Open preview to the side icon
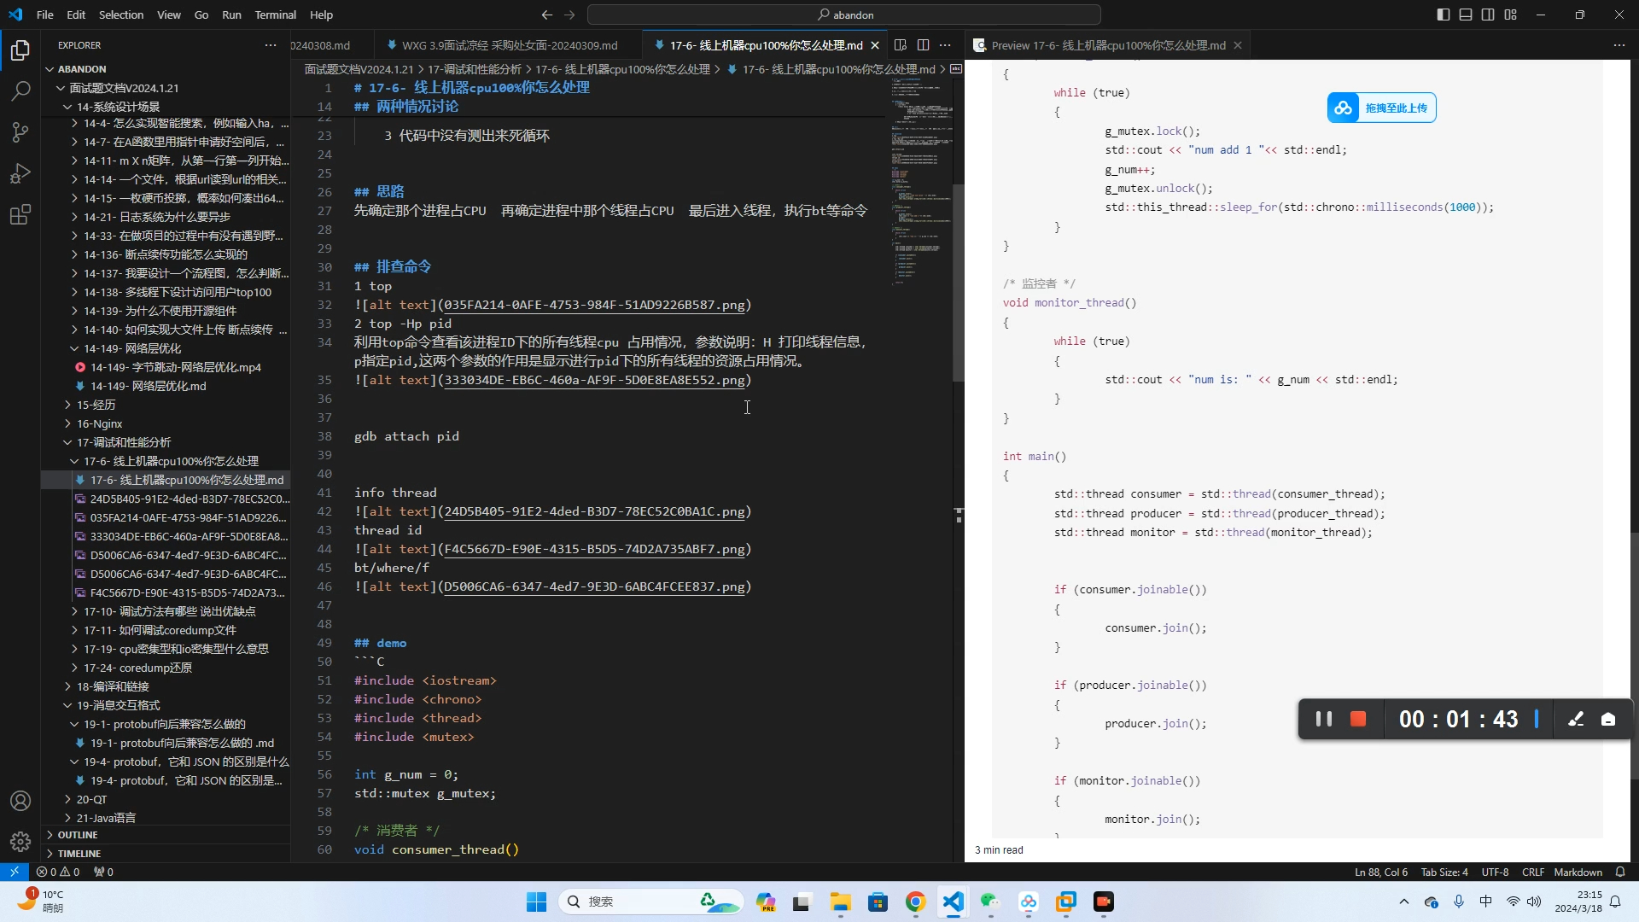Screen dimensions: 1639x922 click(x=900, y=45)
